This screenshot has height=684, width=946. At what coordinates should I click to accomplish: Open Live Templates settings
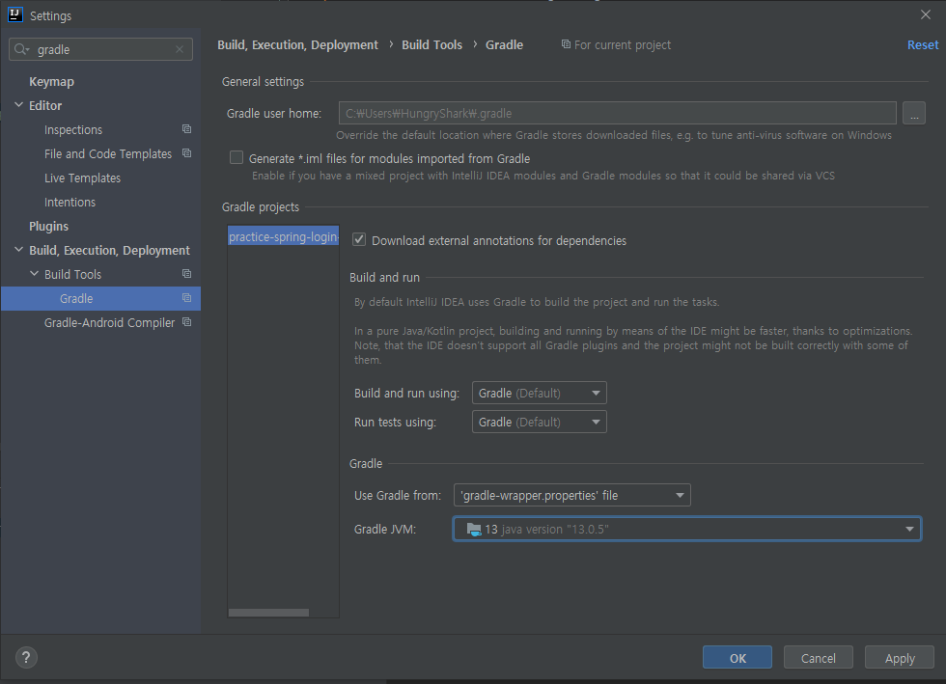tap(82, 178)
